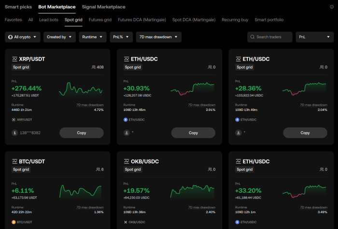Switch to Smart picks tab
The width and height of the screenshot is (338, 229).
tap(18, 7)
